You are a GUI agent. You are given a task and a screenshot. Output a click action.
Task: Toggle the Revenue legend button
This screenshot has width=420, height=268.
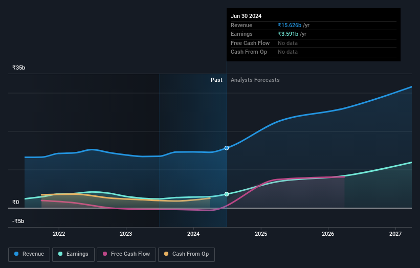click(x=29, y=254)
